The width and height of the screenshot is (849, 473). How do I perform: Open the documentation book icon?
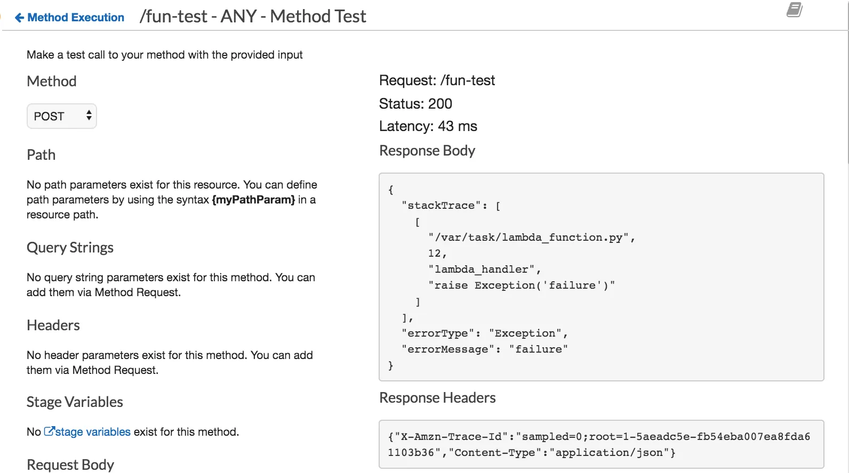point(794,10)
